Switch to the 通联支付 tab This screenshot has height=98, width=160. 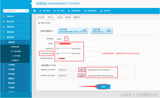77,17
